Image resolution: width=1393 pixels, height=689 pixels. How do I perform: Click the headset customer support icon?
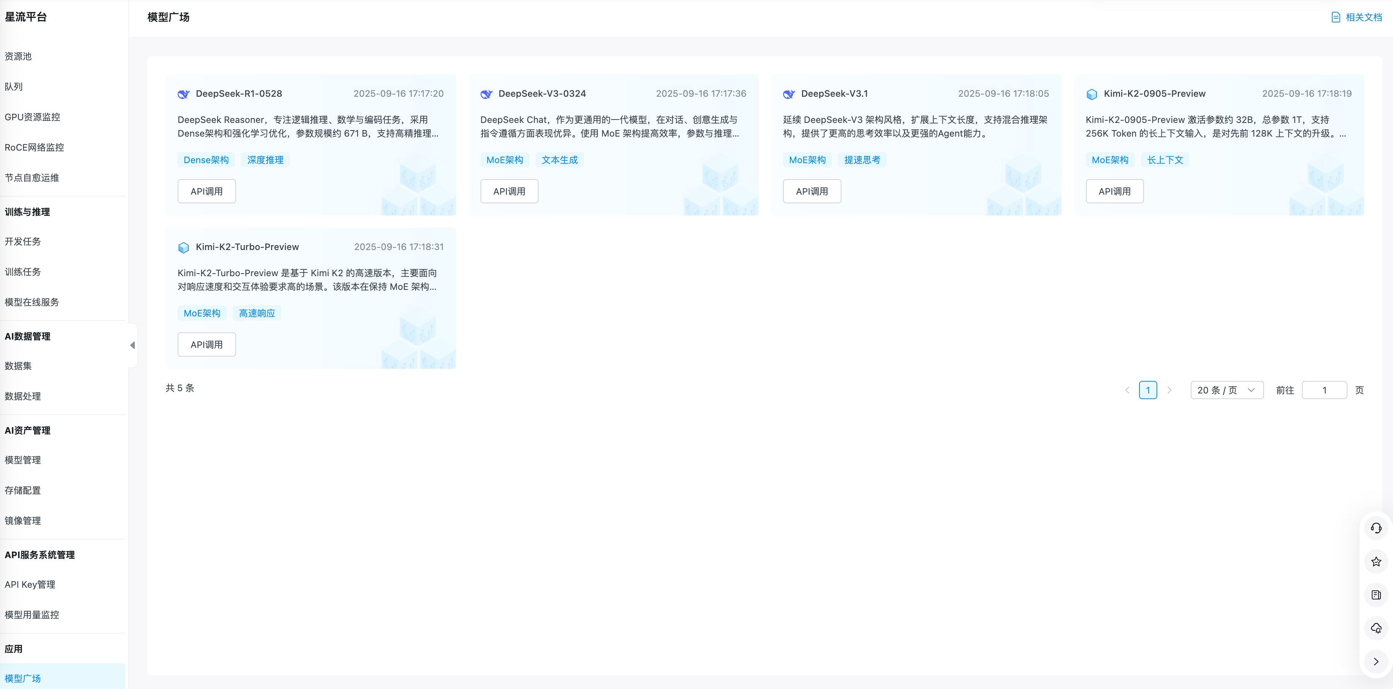1376,528
